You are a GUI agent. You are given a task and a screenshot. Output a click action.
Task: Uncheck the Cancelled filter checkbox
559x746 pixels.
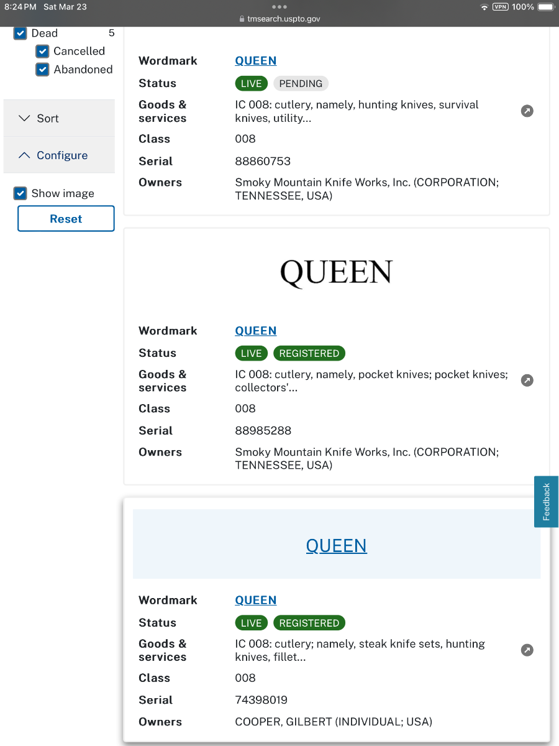(42, 52)
